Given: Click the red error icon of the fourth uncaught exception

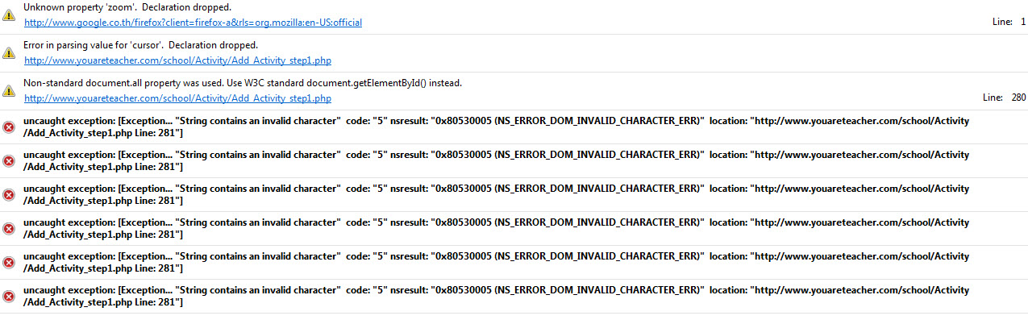Looking at the screenshot, I should (9, 229).
